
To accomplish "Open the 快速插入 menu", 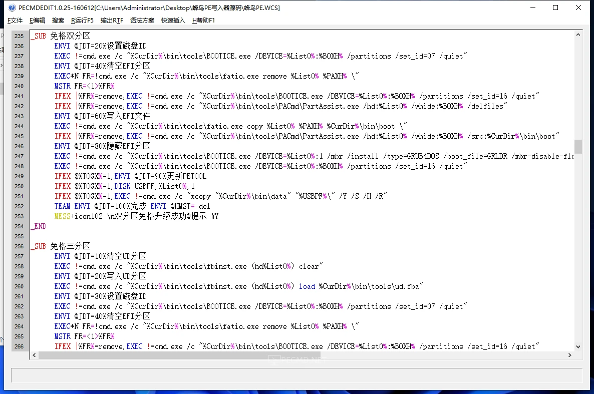I will (x=173, y=21).
